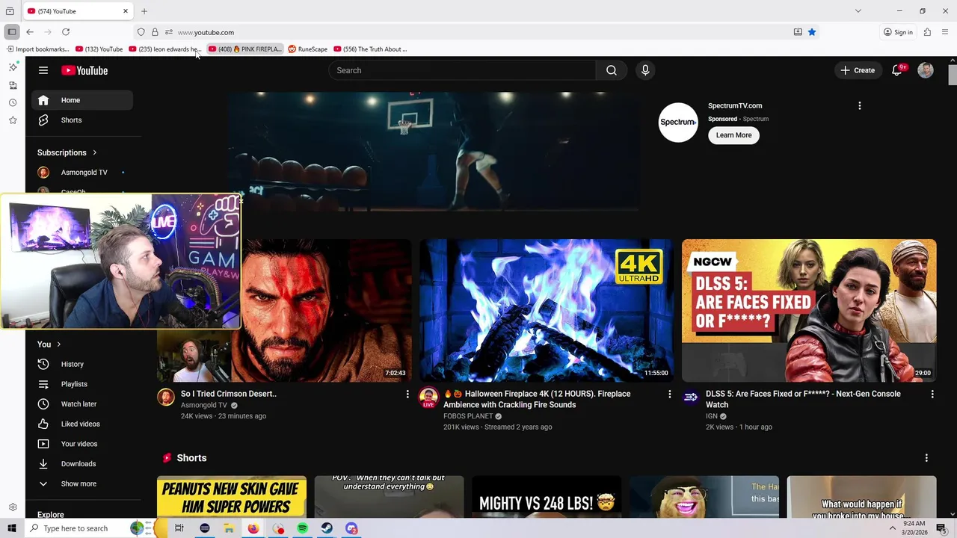957x538 pixels.
Task: Open Task View on the taskbar
Action: tap(179, 528)
